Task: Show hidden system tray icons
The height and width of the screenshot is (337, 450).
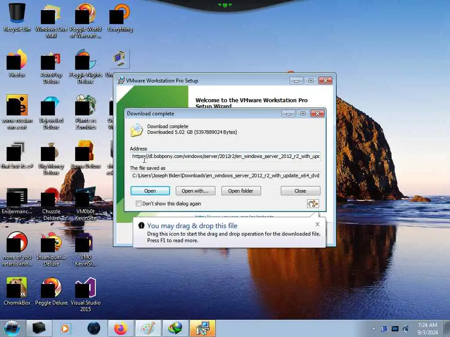Action: pos(374,329)
